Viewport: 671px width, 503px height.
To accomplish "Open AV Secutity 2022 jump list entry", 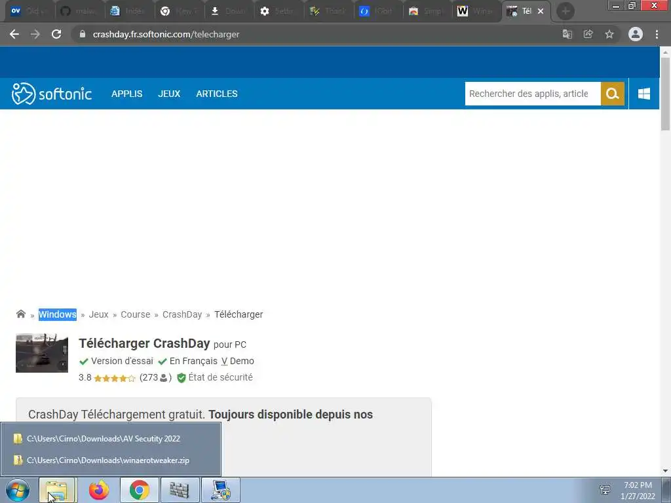I will pyautogui.click(x=111, y=439).
